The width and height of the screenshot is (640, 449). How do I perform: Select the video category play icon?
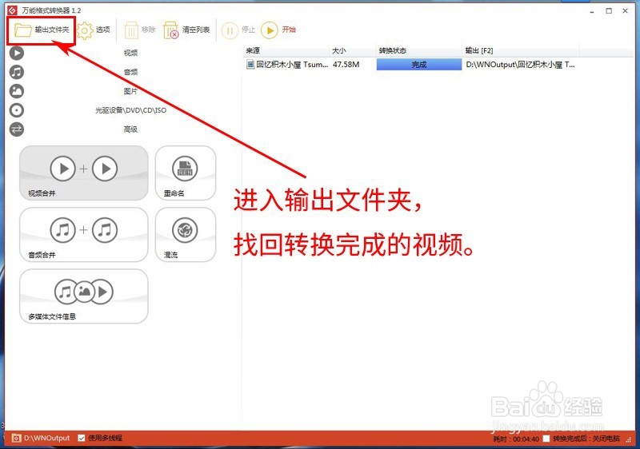coord(17,53)
